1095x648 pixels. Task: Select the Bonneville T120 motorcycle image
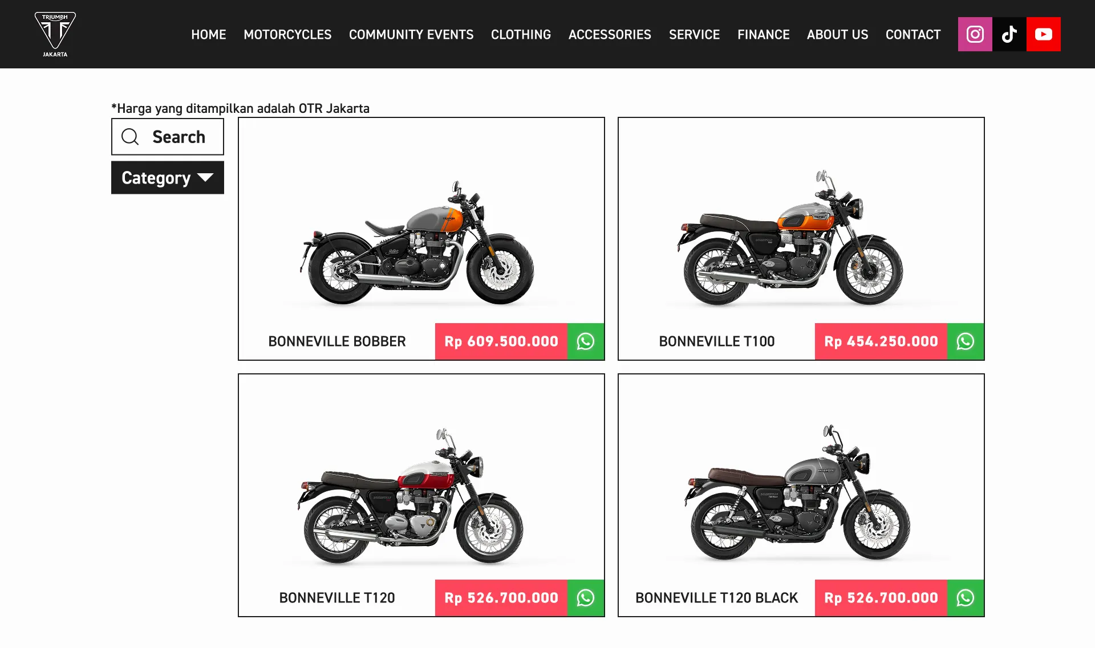pos(411,497)
